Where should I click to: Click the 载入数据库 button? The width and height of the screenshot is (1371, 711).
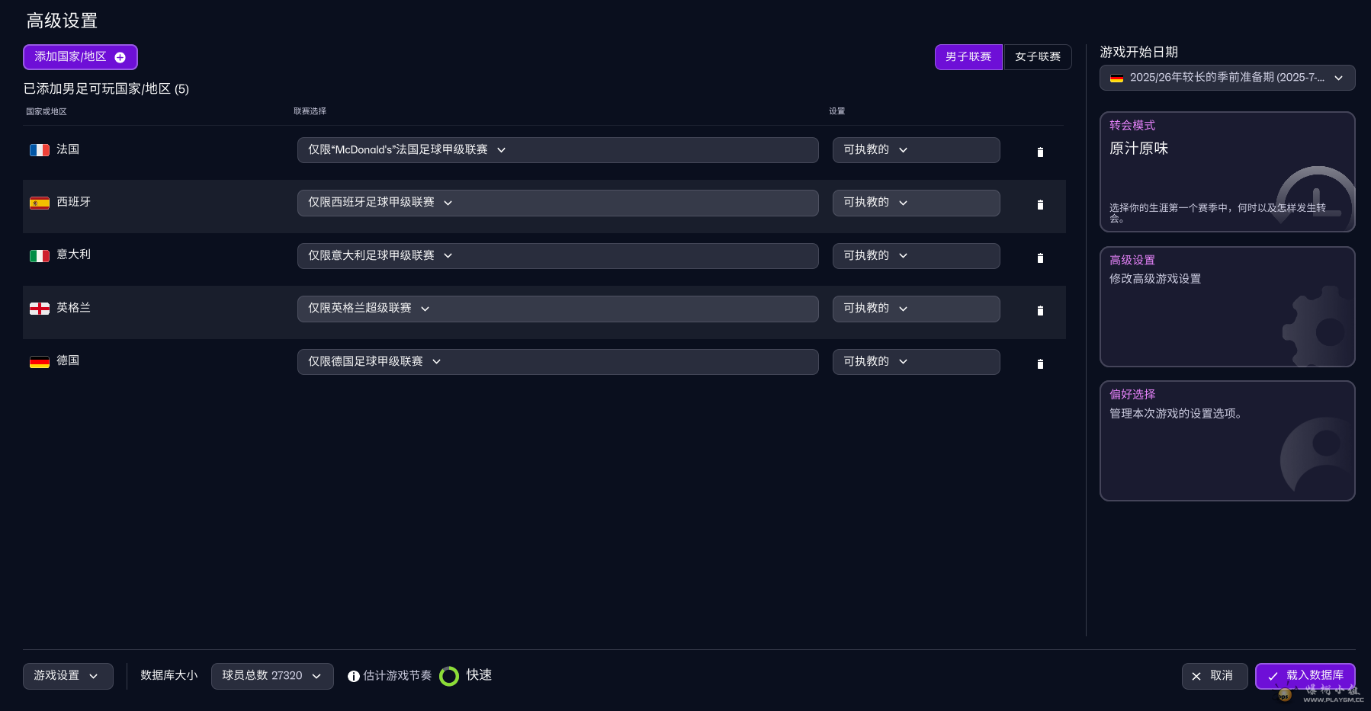[x=1305, y=676]
